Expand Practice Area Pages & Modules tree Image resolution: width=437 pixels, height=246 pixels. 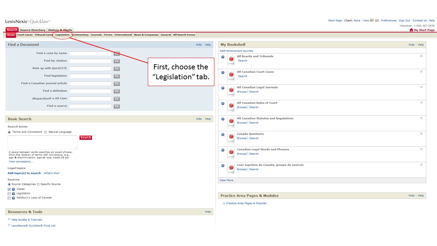coord(224,204)
